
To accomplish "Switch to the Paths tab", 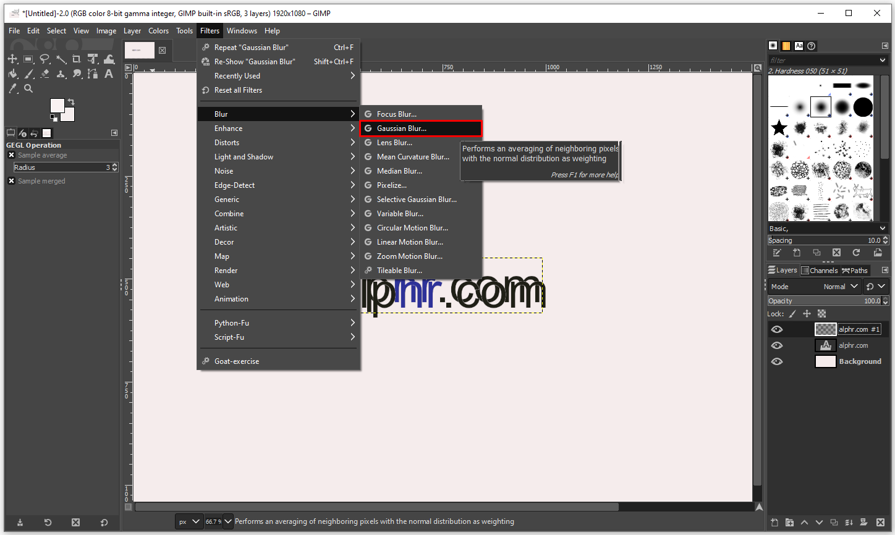I will (855, 271).
